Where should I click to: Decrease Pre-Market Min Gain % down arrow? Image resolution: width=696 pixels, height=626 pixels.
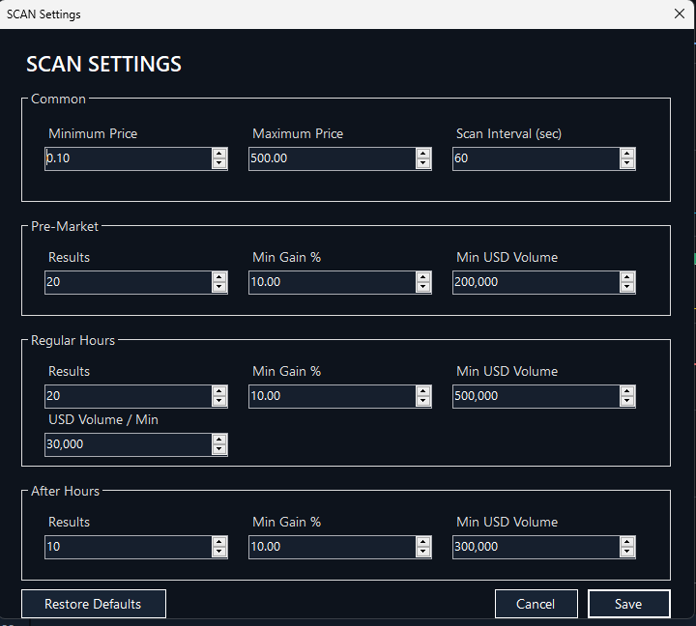tap(423, 288)
